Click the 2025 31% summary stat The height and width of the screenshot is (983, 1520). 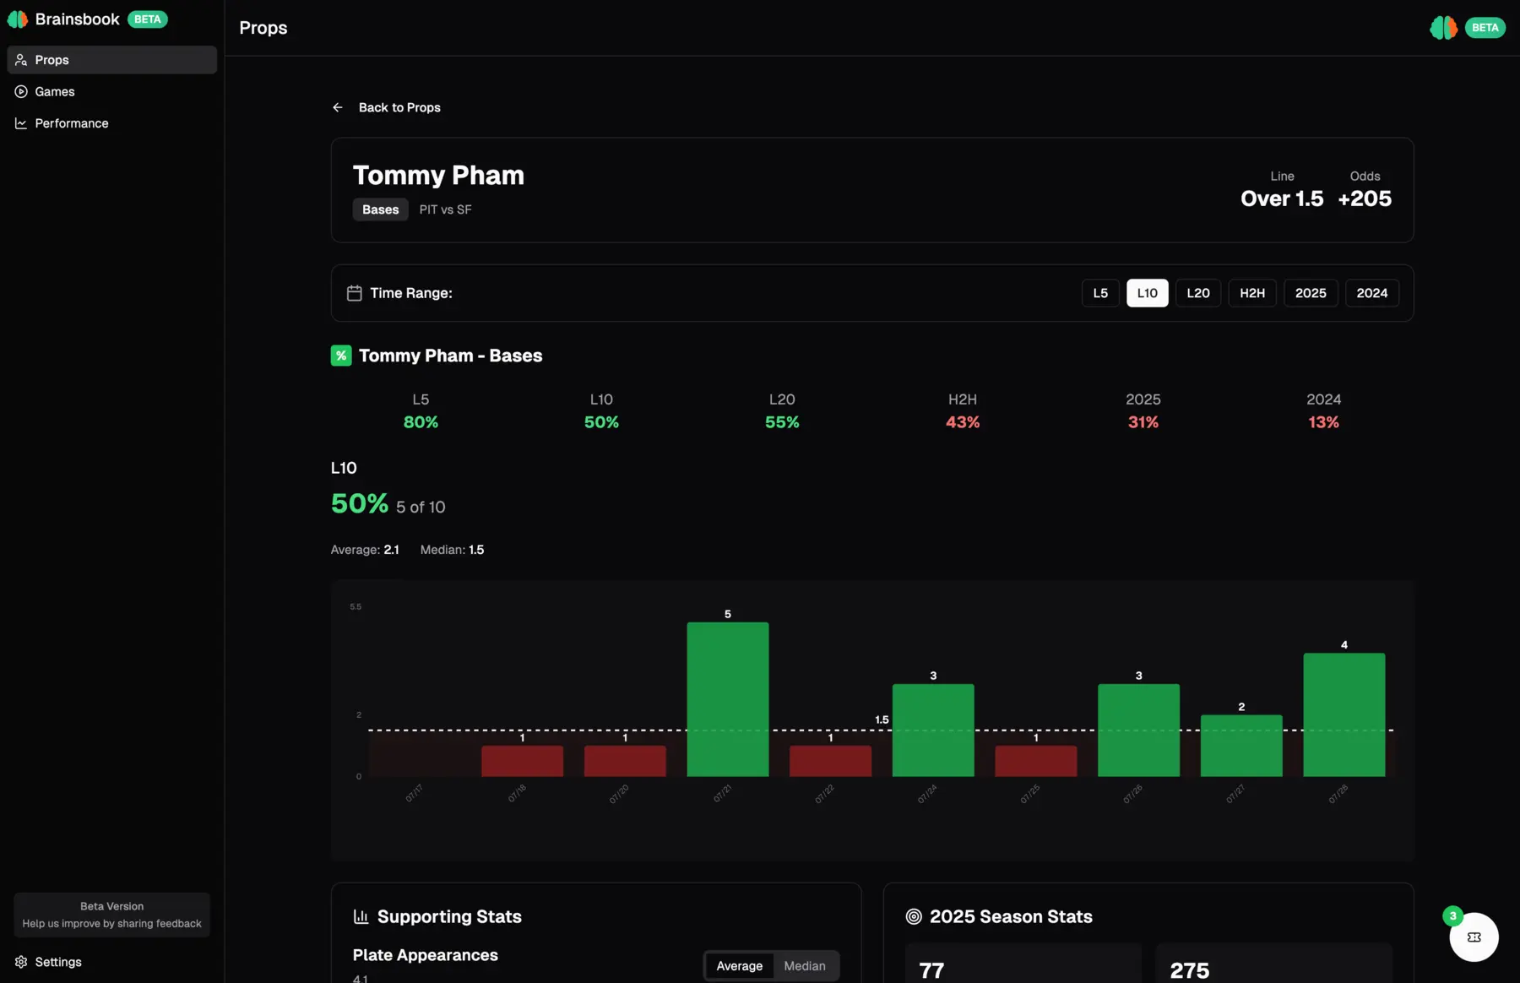[1143, 410]
